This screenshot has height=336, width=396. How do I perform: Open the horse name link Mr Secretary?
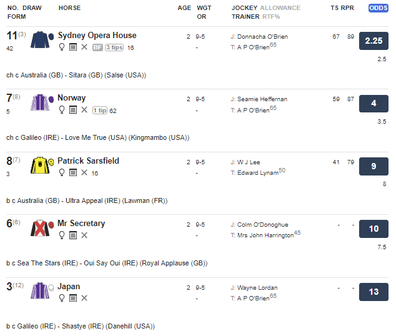point(81,224)
